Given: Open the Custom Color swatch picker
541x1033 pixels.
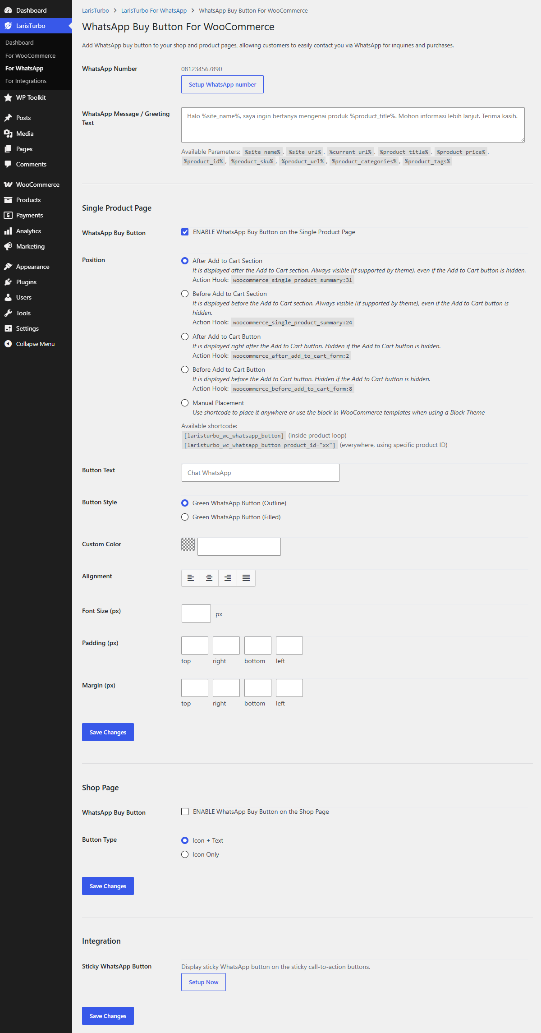Looking at the screenshot, I should (188, 544).
